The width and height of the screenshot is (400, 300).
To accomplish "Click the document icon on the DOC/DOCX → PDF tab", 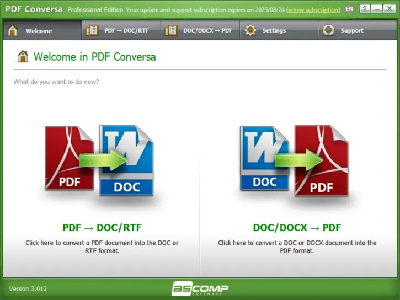I will [171, 30].
